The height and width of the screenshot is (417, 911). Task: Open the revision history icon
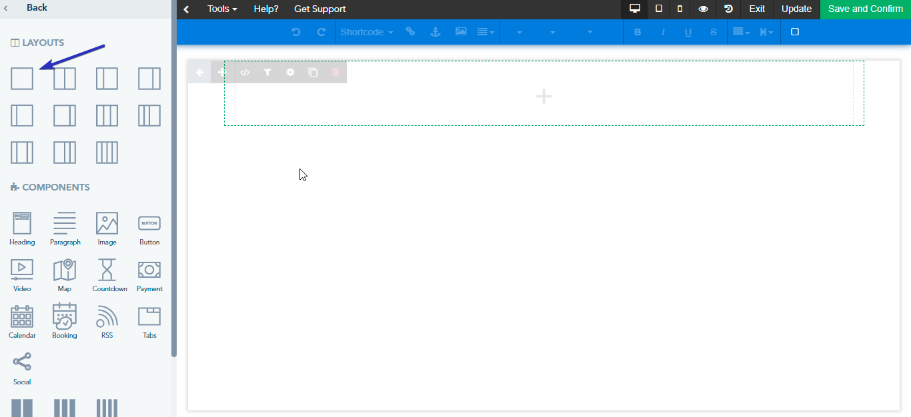[x=728, y=9]
